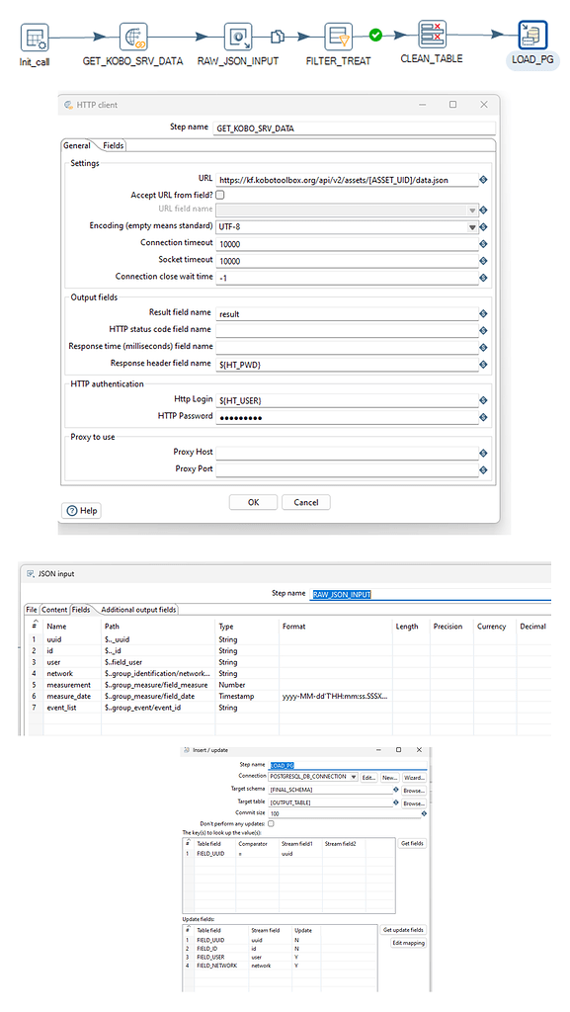Click the GET_KOBO_SRV_DATA HTTP client step icon
This screenshot has width=570, height=1012.
click(x=133, y=38)
